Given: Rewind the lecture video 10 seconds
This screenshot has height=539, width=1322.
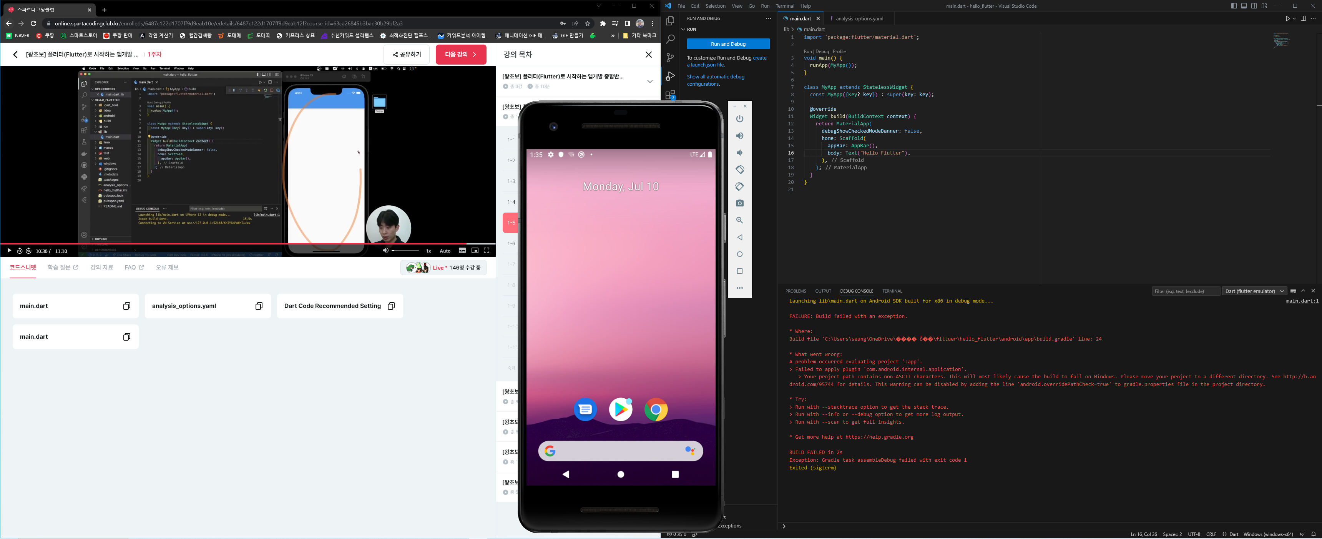Looking at the screenshot, I should 20,251.
